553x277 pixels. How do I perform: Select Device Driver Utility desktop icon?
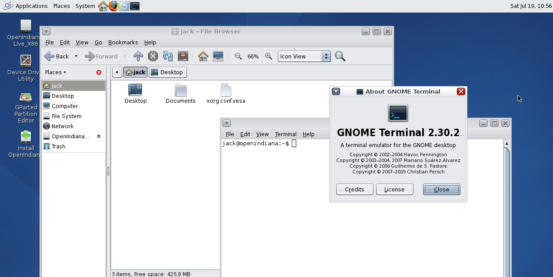click(x=26, y=68)
